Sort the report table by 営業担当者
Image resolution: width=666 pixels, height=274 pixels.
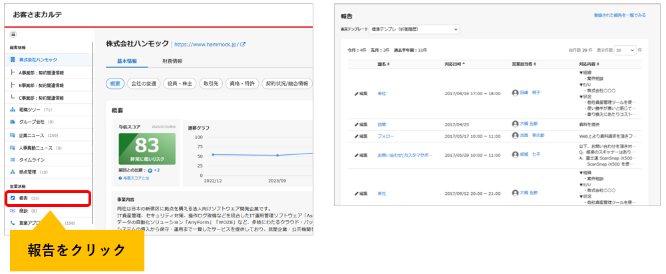(524, 64)
